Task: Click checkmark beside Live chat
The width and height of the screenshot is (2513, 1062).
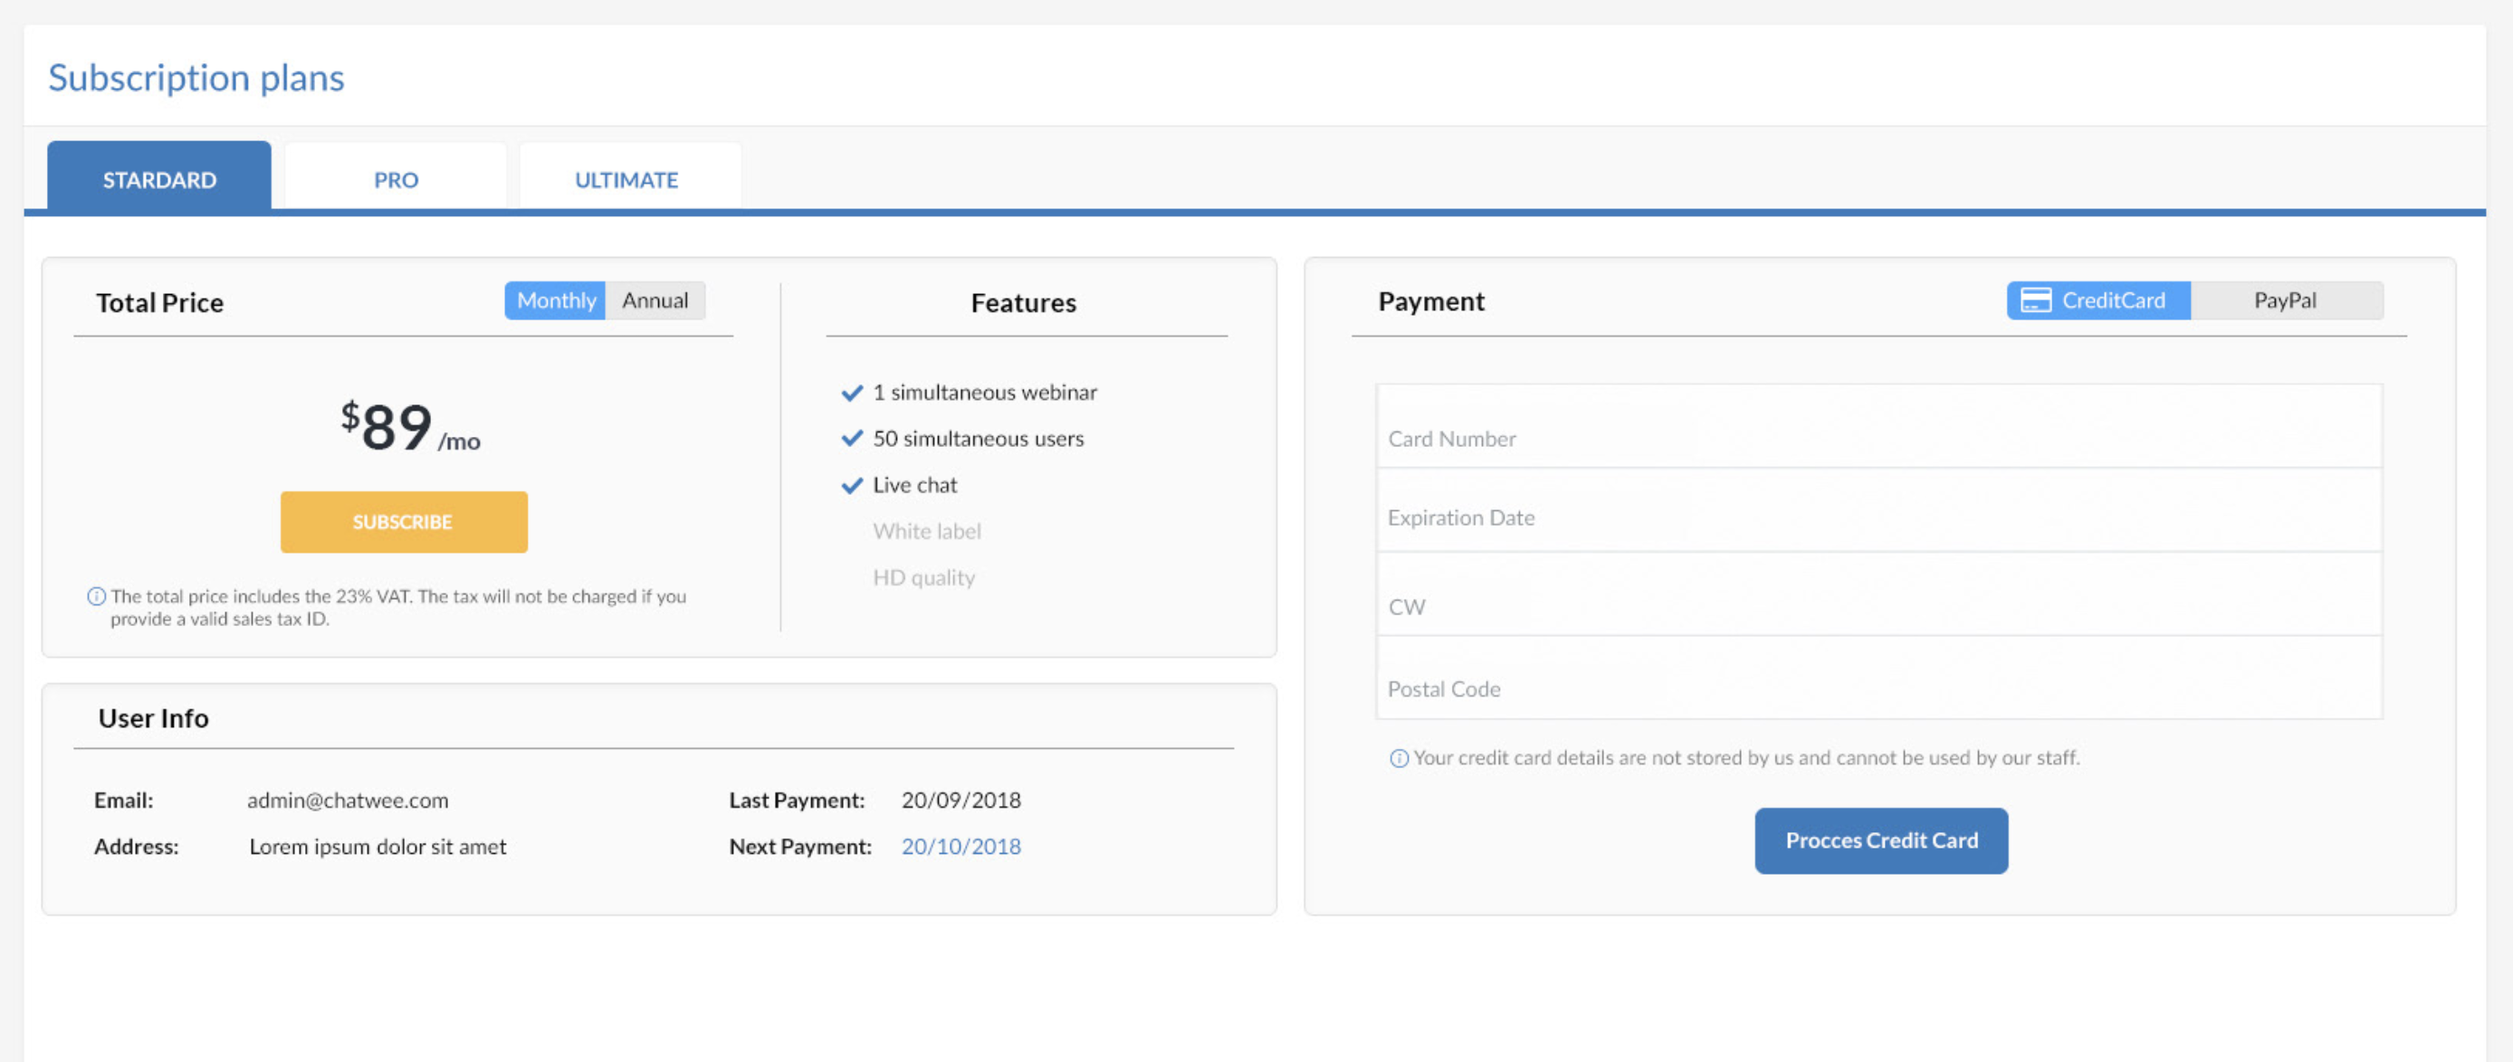Action: [852, 486]
